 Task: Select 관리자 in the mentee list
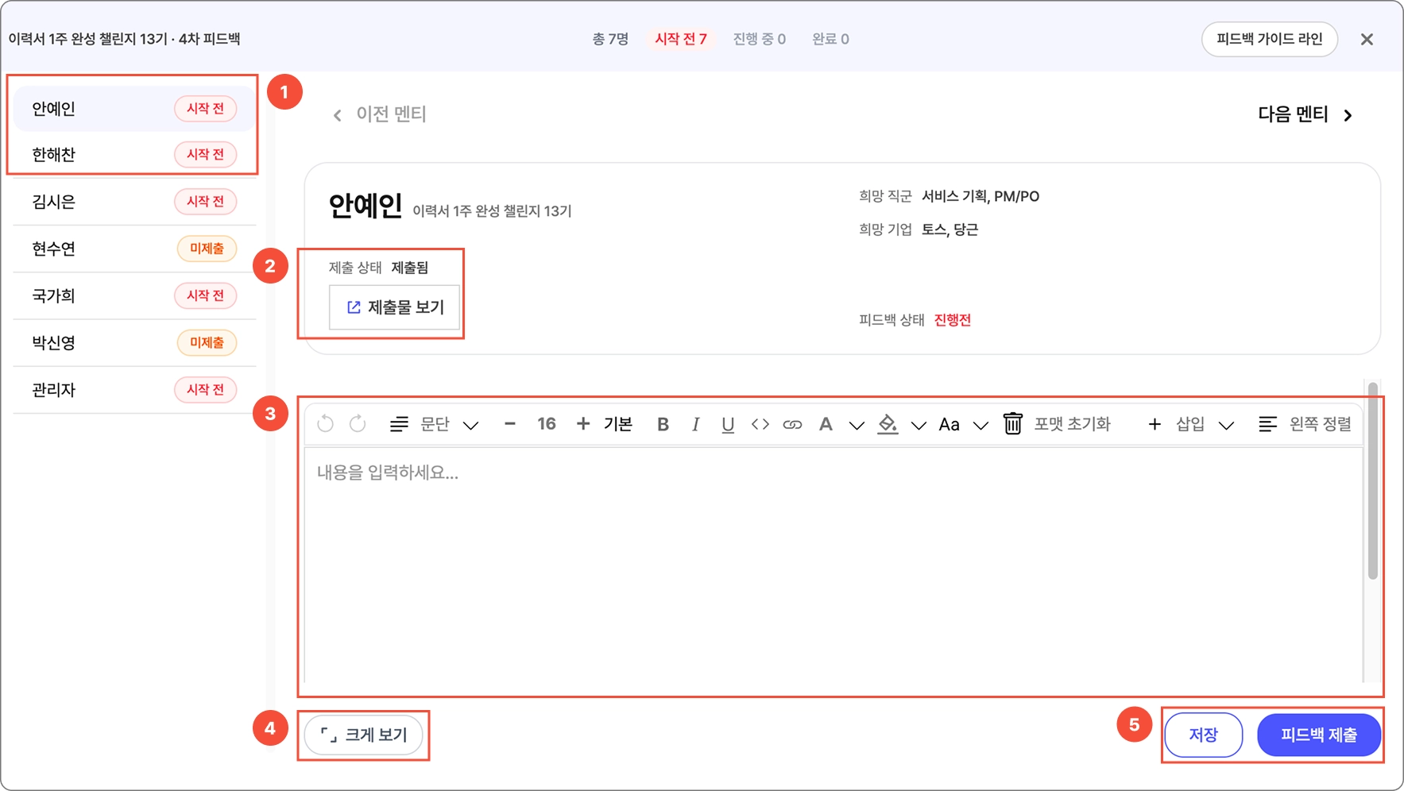coord(134,389)
